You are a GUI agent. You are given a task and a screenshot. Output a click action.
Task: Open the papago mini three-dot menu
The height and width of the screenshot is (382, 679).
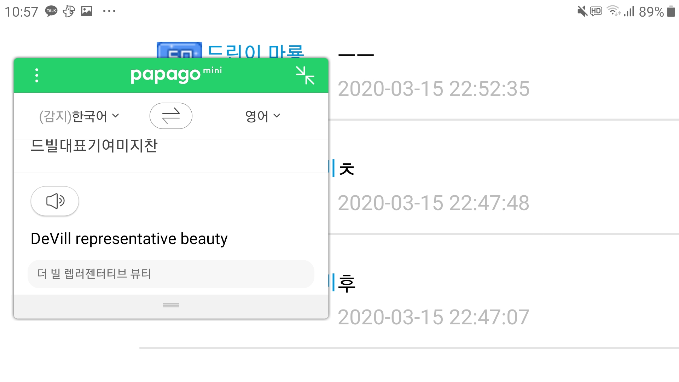[x=37, y=75]
